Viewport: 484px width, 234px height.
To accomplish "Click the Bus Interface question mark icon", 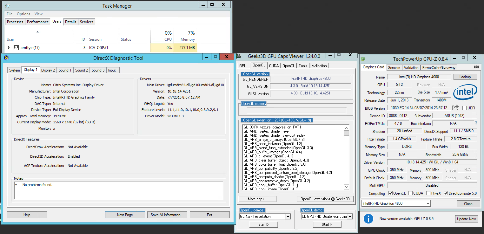I will (x=476, y=123).
